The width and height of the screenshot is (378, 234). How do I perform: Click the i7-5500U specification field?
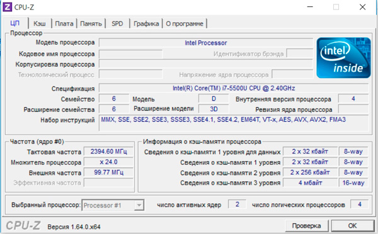click(234, 88)
